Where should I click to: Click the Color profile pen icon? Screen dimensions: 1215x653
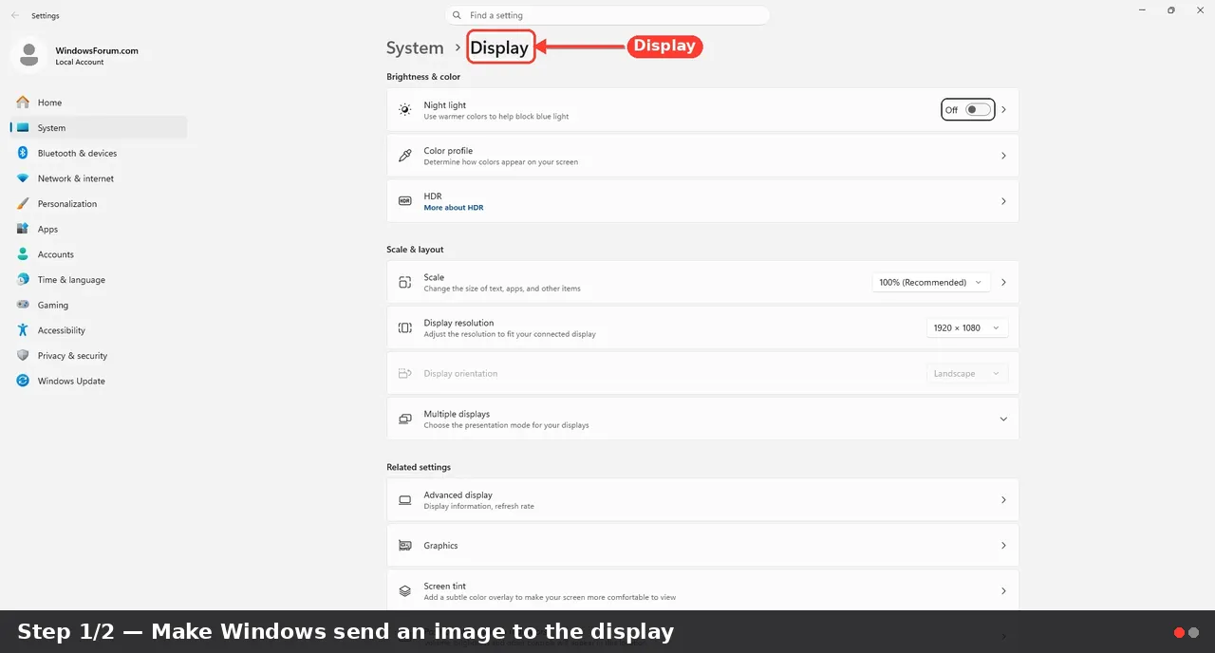tap(405, 156)
